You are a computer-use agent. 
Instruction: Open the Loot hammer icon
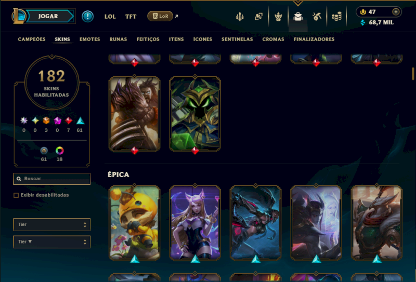coord(317,17)
